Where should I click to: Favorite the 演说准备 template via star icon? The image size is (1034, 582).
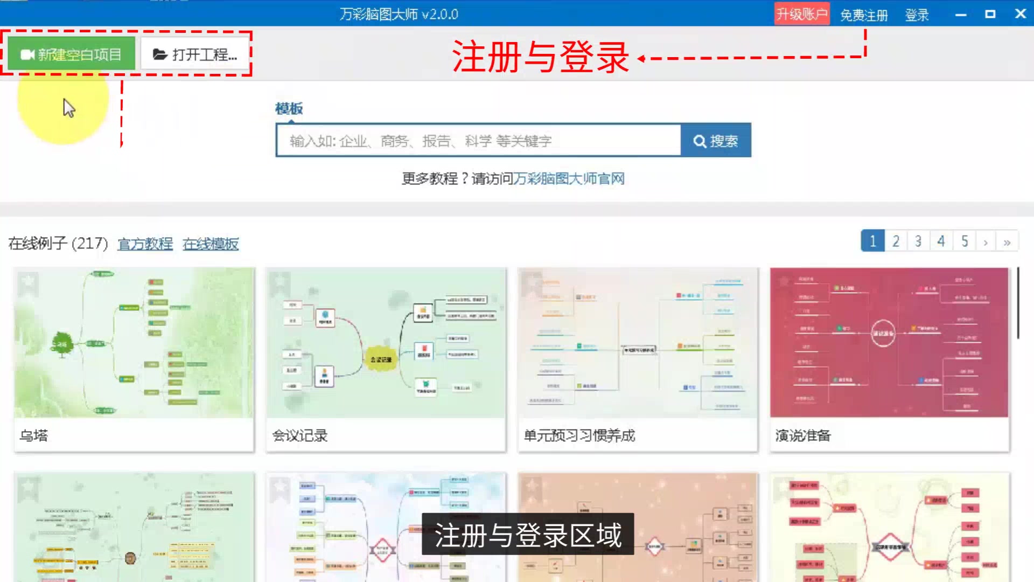(x=784, y=282)
